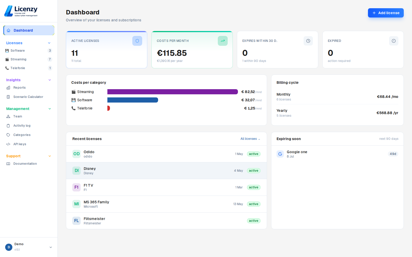Screen dimensions: 412x257
Task: Click the Streaming clapperboard sidebar icon
Action: [x=7, y=59]
